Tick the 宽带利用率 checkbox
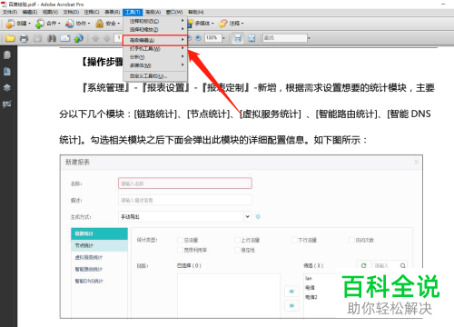Image resolution: width=454 pixels, height=327 pixels. (x=181, y=250)
